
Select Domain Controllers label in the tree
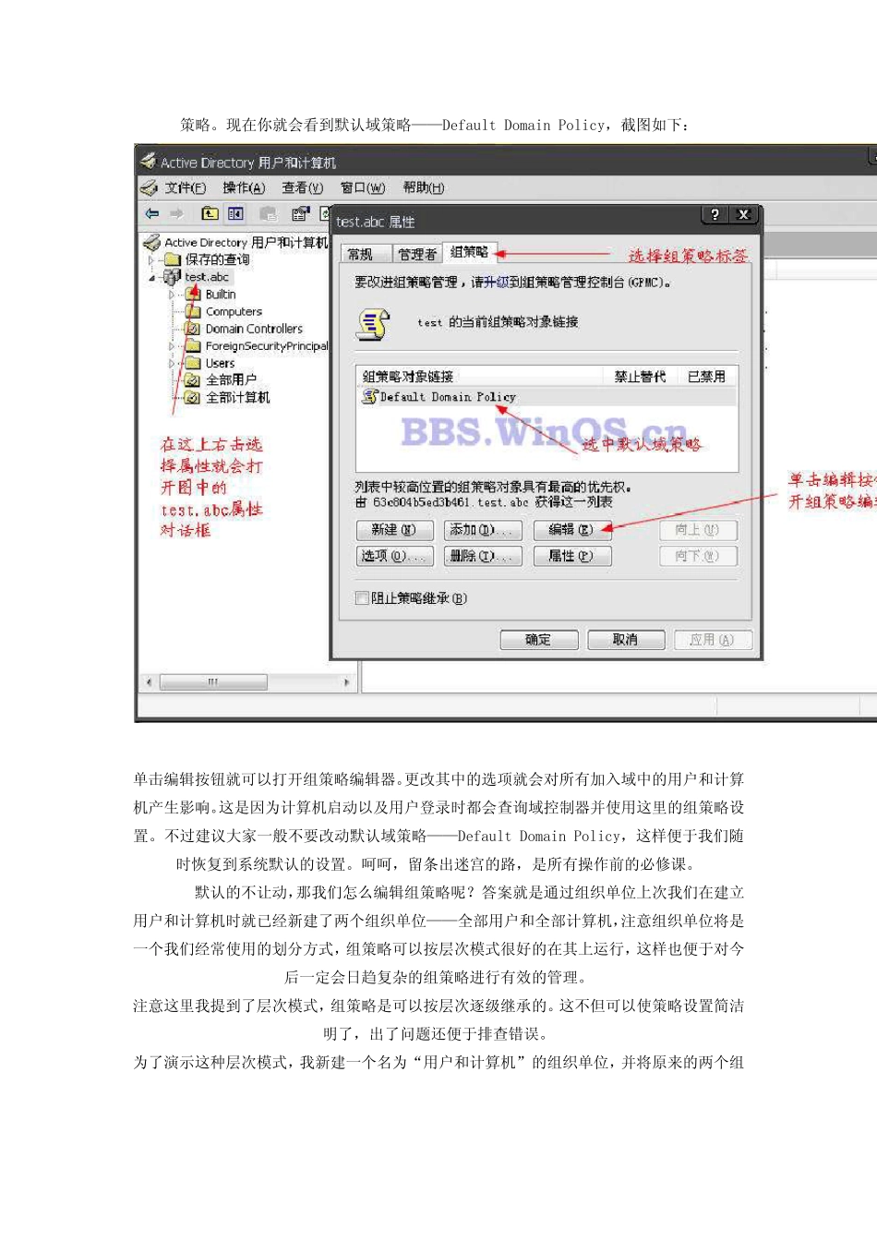point(254,329)
